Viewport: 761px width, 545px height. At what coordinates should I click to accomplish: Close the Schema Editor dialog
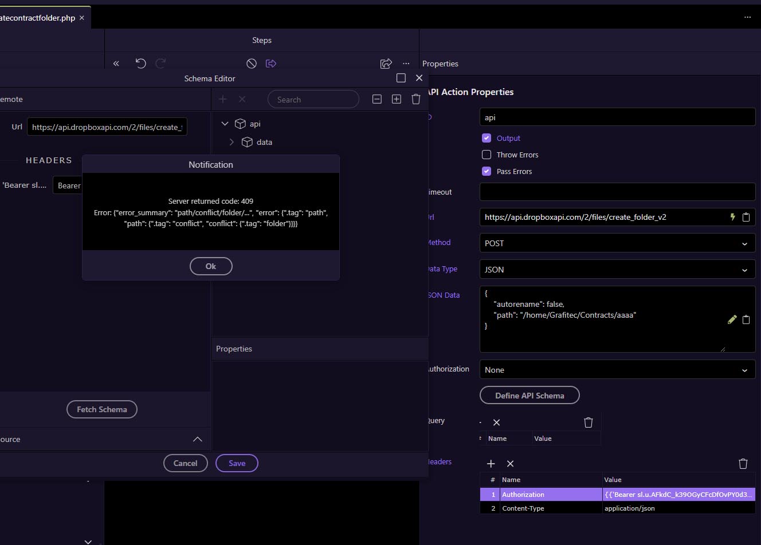click(419, 78)
